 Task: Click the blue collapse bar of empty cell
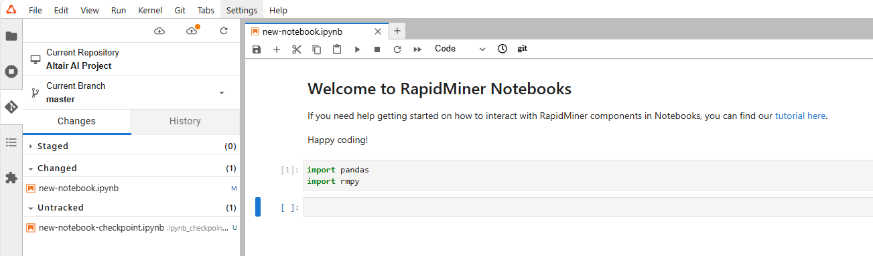coord(258,207)
